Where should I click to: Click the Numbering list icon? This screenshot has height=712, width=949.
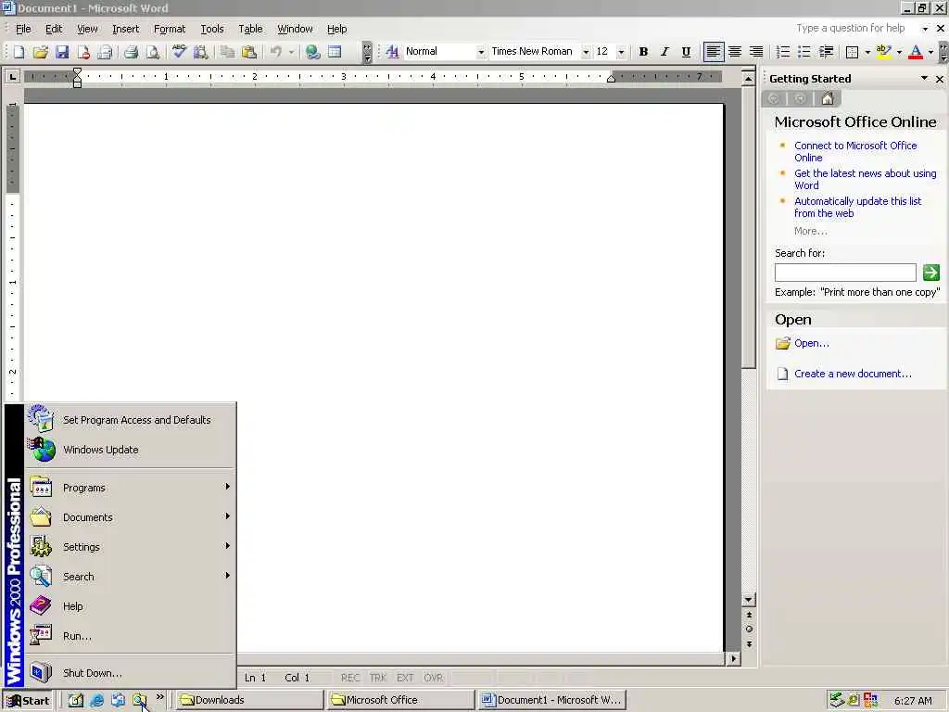coord(782,52)
